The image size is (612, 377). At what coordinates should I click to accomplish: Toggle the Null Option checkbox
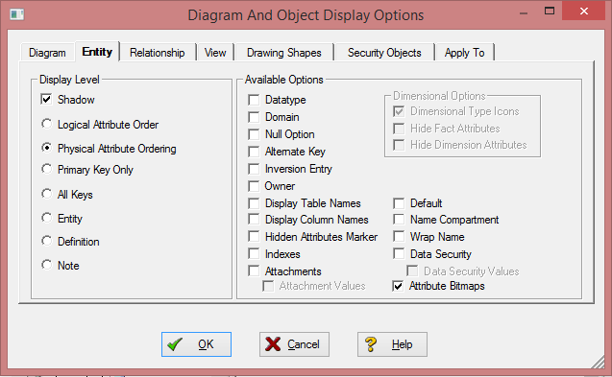tap(254, 134)
